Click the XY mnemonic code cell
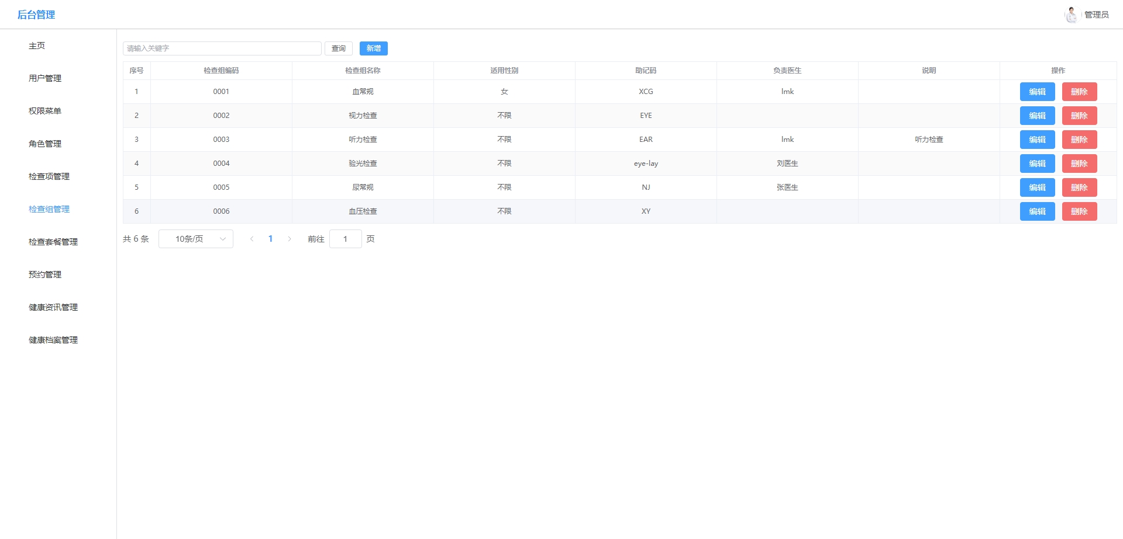1123x539 pixels. pyautogui.click(x=646, y=211)
